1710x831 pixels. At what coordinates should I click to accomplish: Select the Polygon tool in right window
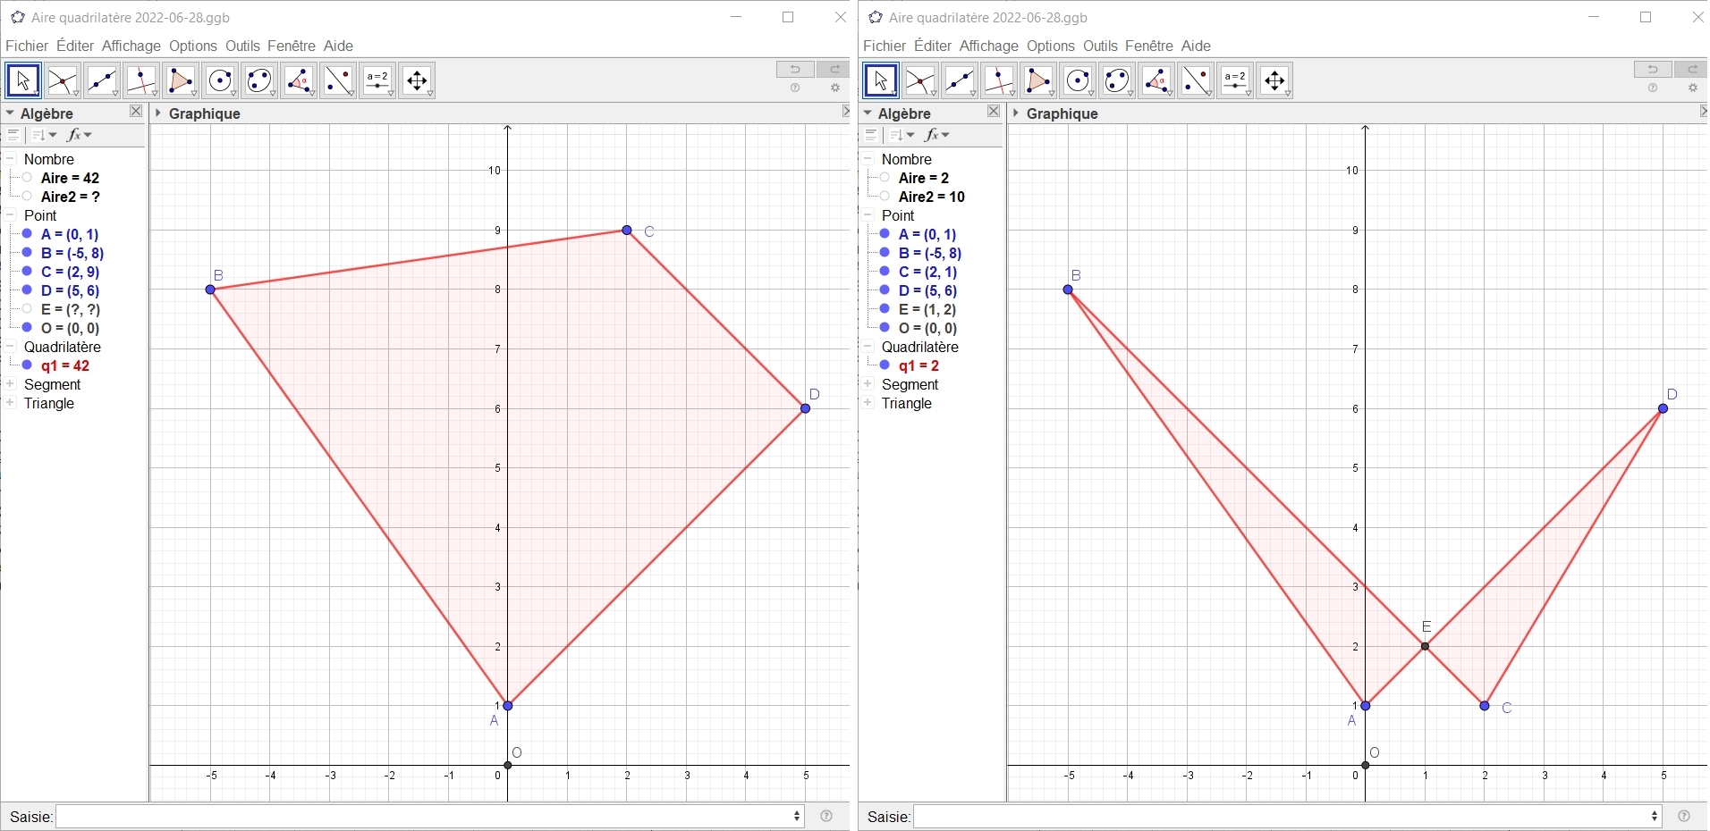[x=1038, y=80]
